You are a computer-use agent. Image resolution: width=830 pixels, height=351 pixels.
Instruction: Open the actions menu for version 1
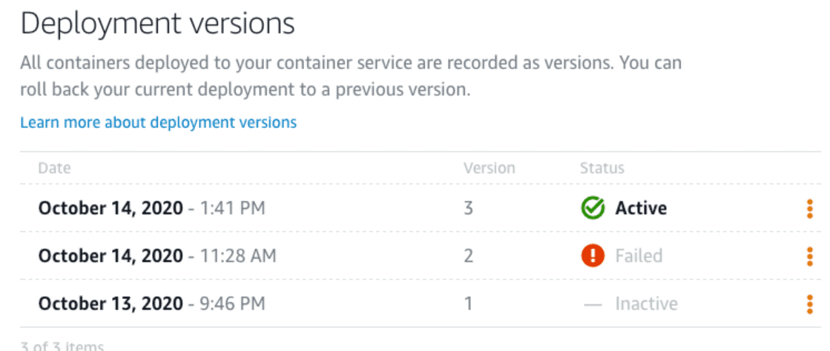pyautogui.click(x=809, y=304)
